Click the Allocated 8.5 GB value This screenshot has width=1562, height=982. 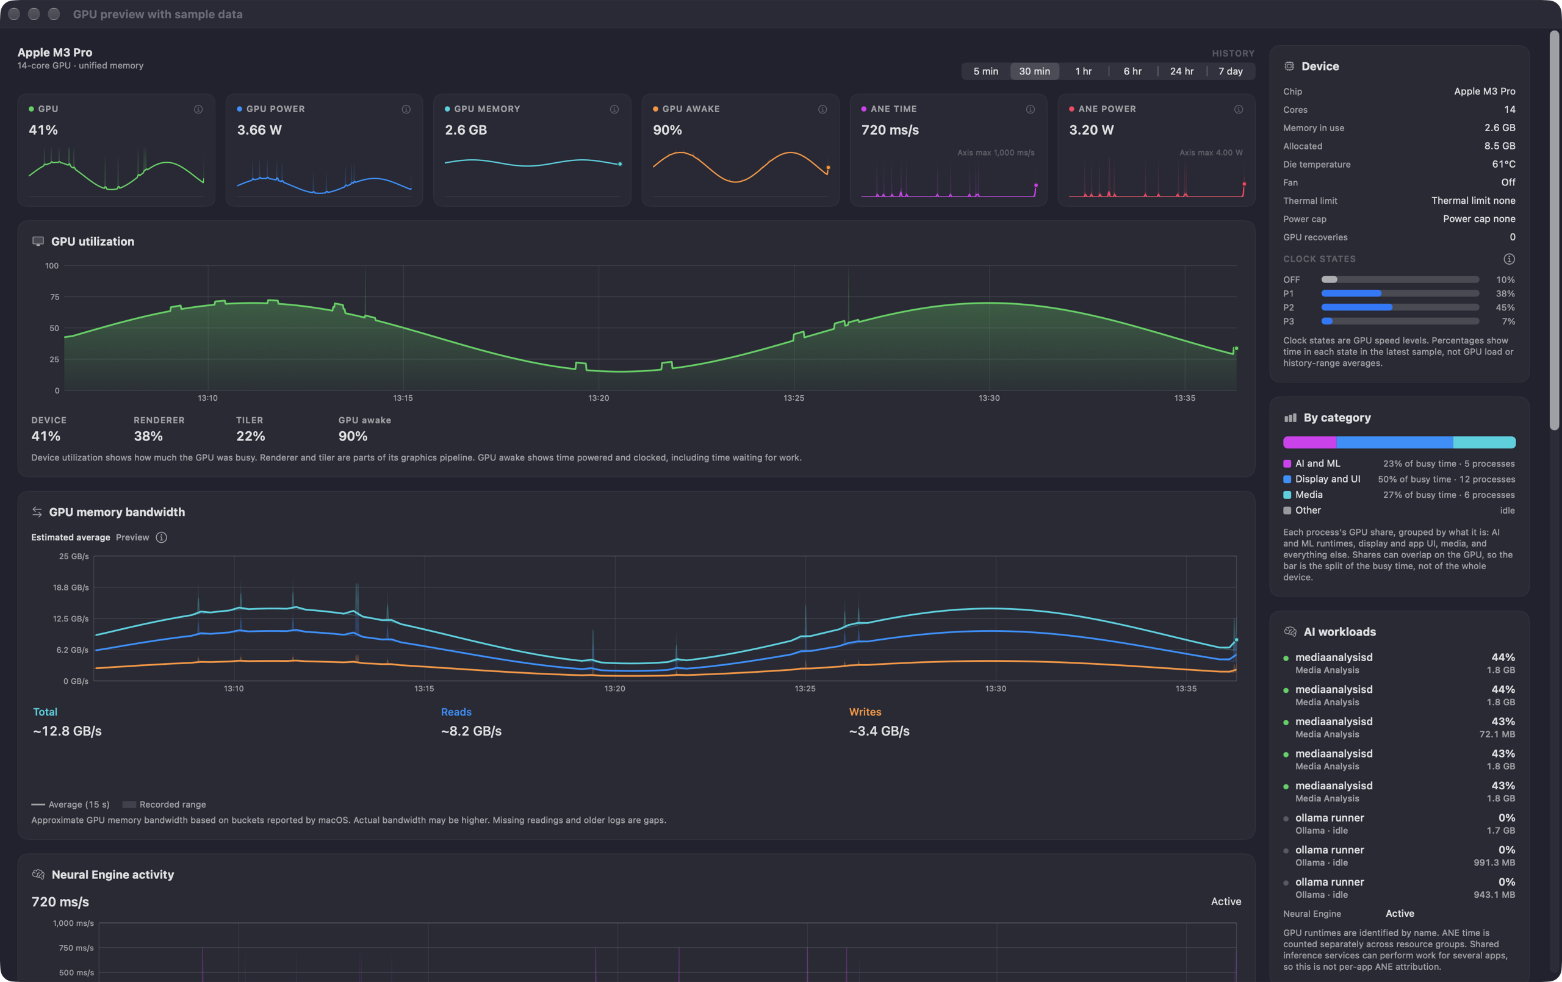[x=1500, y=146]
